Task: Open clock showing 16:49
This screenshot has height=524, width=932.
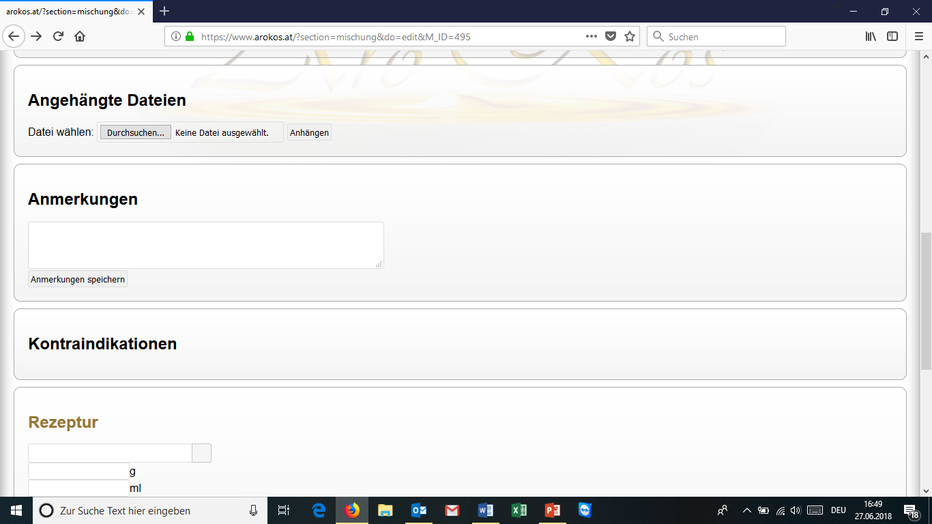Action: pos(873,510)
